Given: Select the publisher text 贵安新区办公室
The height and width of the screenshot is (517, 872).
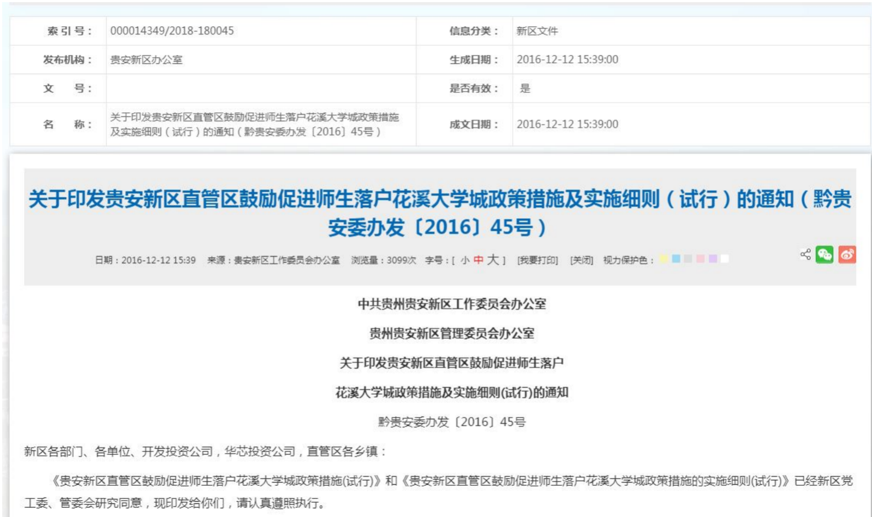Looking at the screenshot, I should tap(146, 60).
